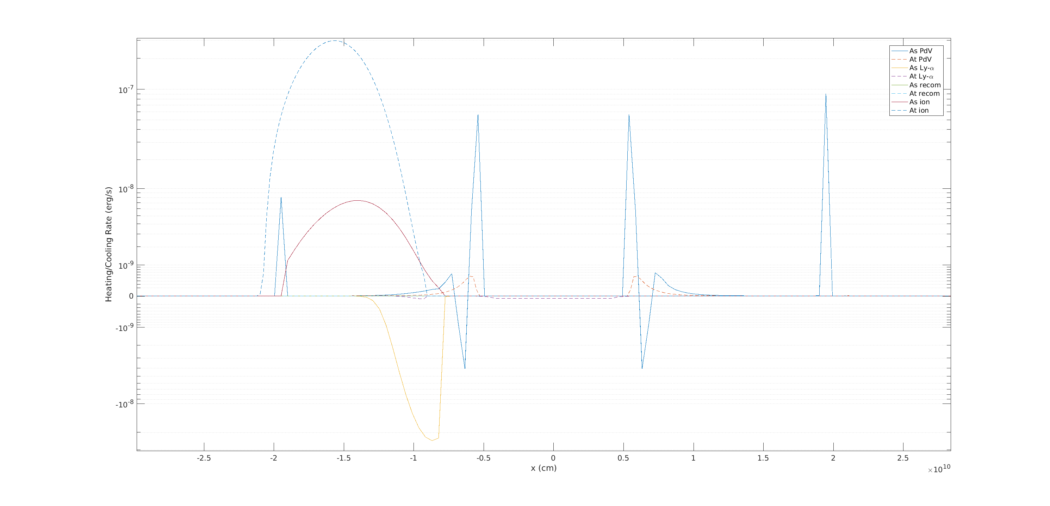Click the yellow line sample in legend
Screen dimensions: 1050x506
tap(899, 68)
